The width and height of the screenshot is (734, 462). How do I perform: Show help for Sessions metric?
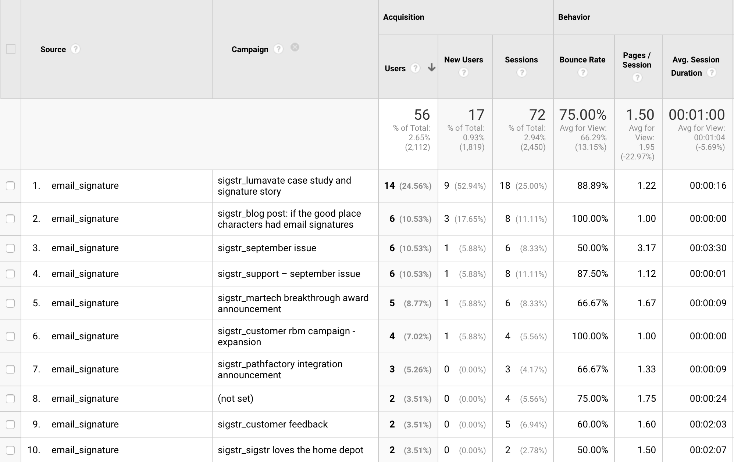coord(521,73)
